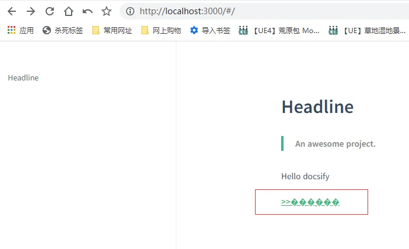Expand the 常用网址 bookmark folder

pyautogui.click(x=112, y=30)
